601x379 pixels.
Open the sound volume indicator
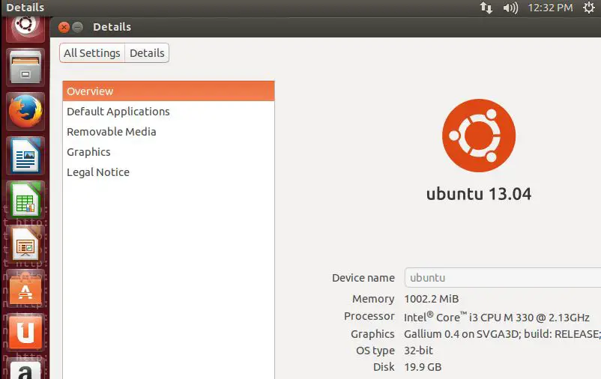coord(510,7)
